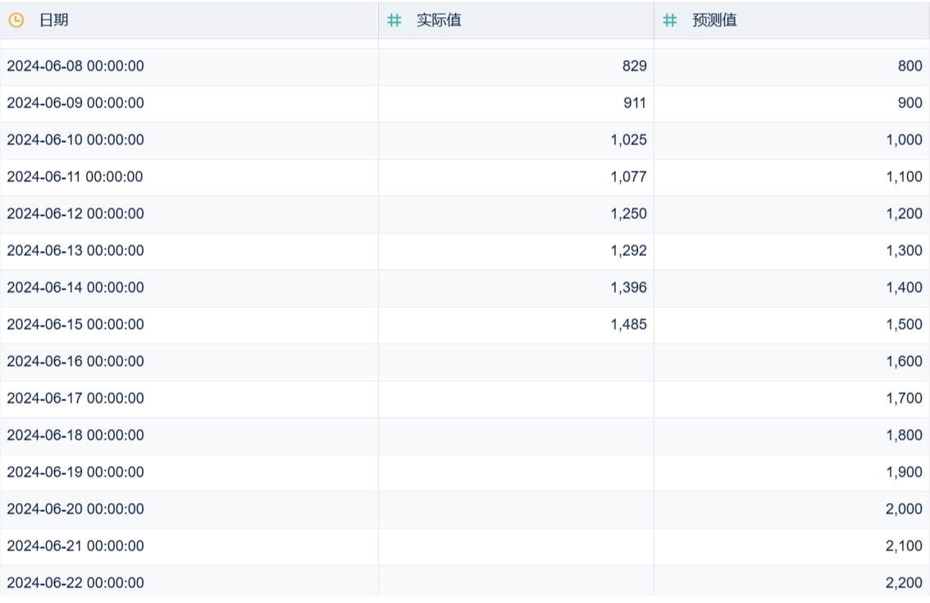Select predicted value 2,000
Viewport: 930px width, 603px height.
point(904,509)
